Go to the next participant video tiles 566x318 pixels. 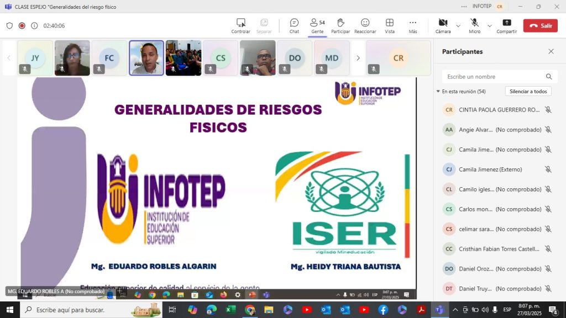tap(358, 57)
